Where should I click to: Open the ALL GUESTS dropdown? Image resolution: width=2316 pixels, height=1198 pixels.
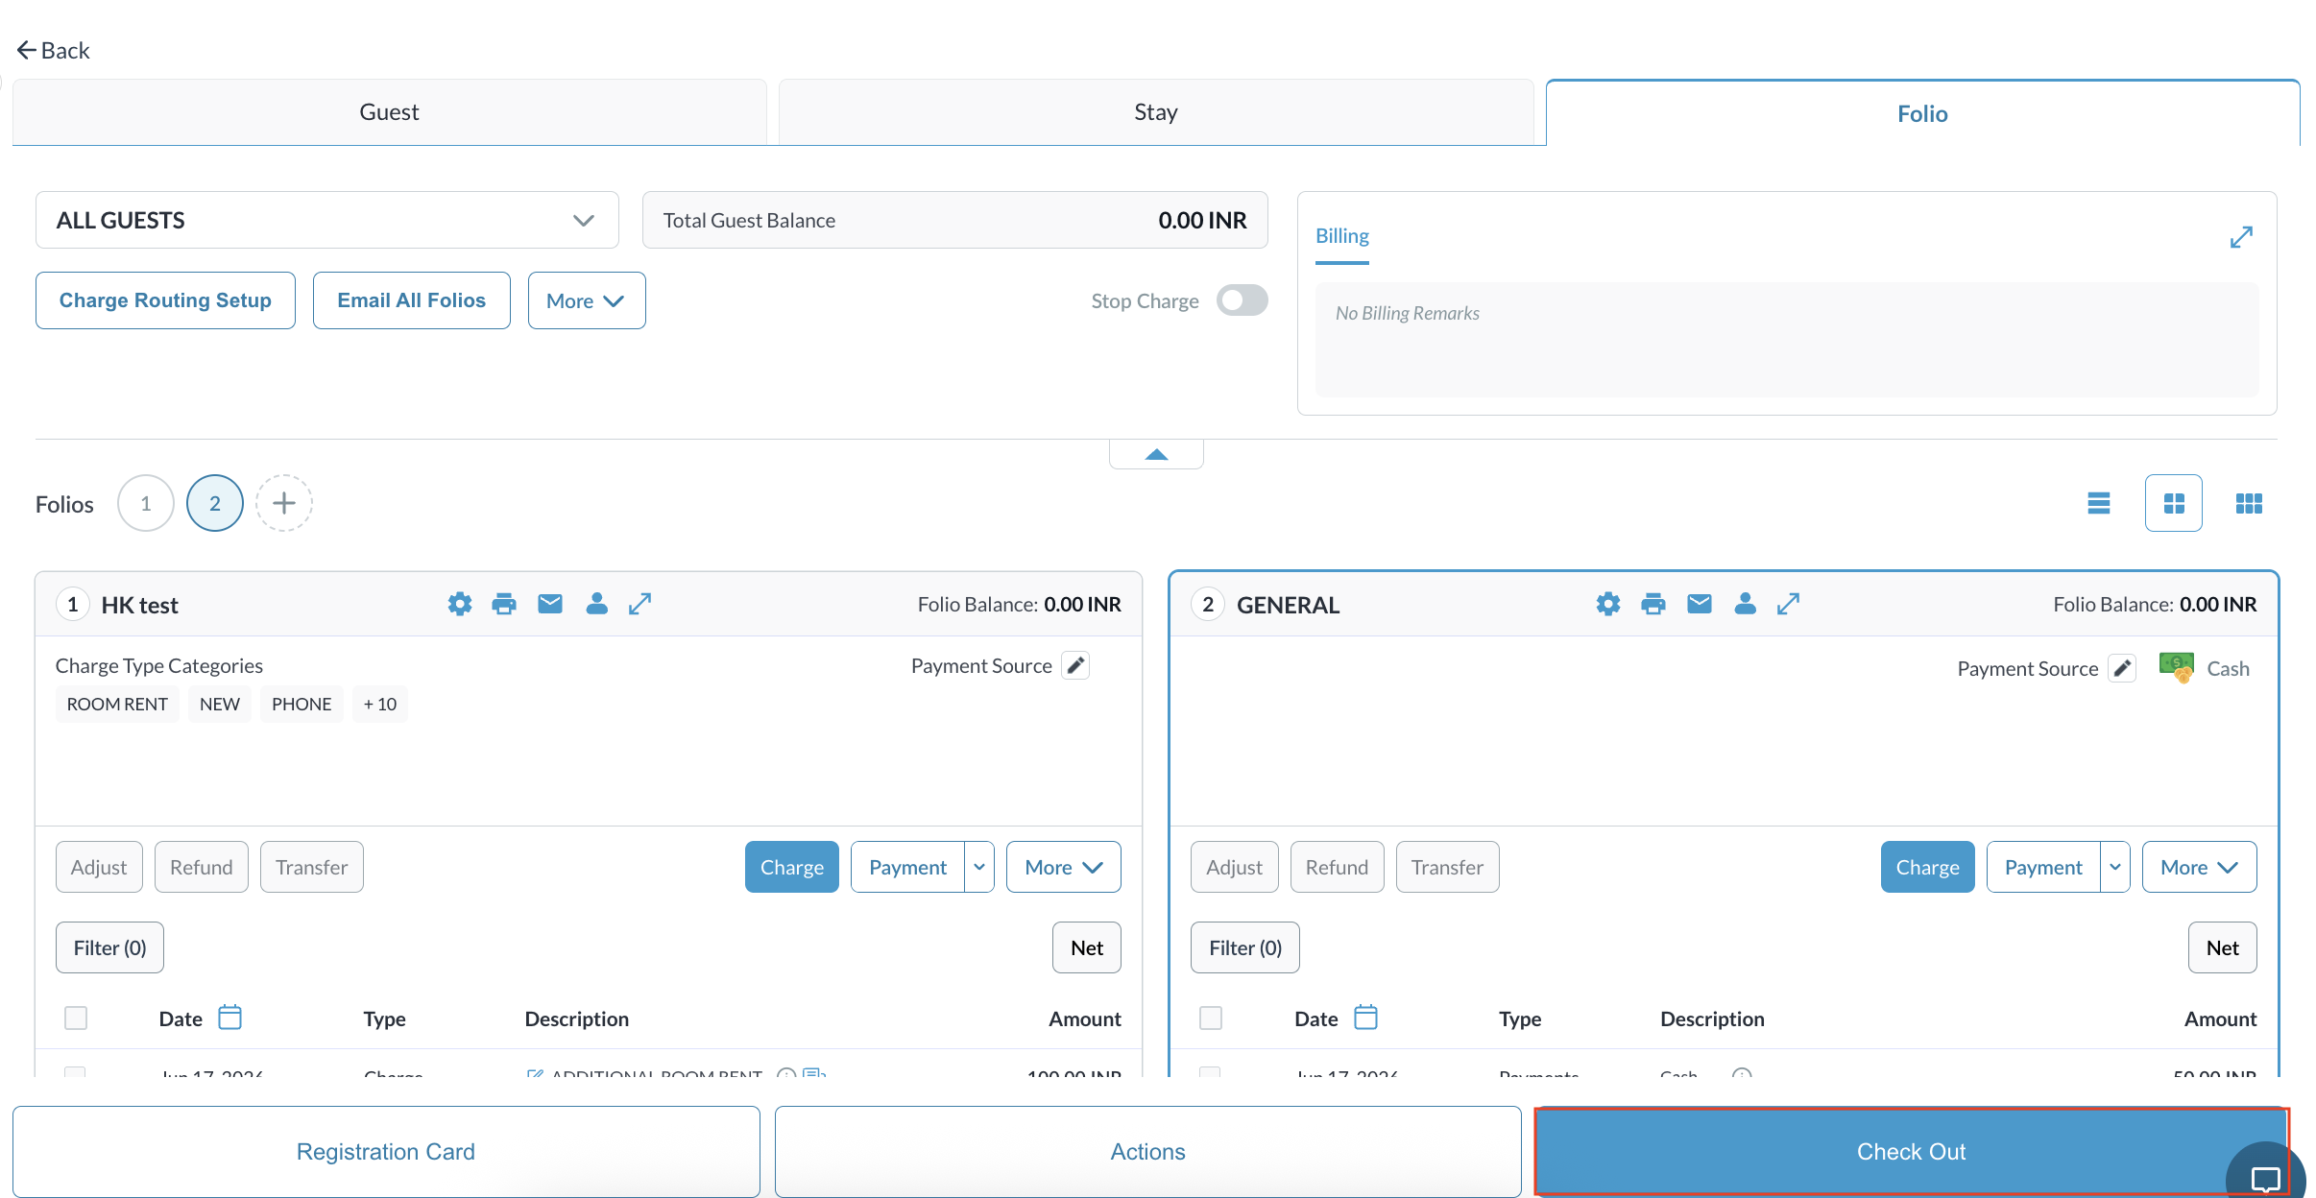[x=327, y=220]
